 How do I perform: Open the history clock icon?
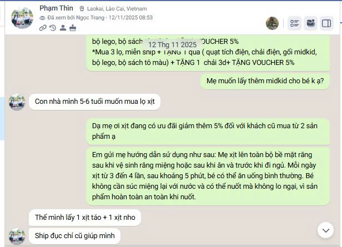click(x=53, y=28)
